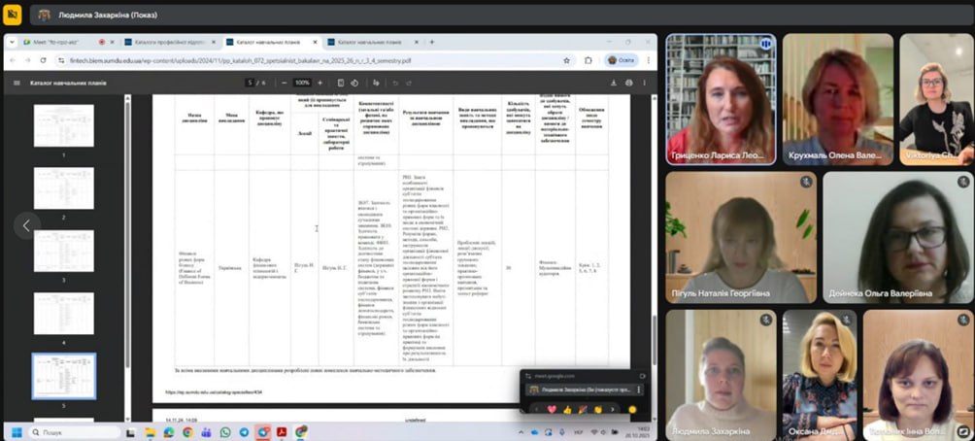The width and height of the screenshot is (975, 441).
Task: Print the PDF document
Action: pos(628,83)
